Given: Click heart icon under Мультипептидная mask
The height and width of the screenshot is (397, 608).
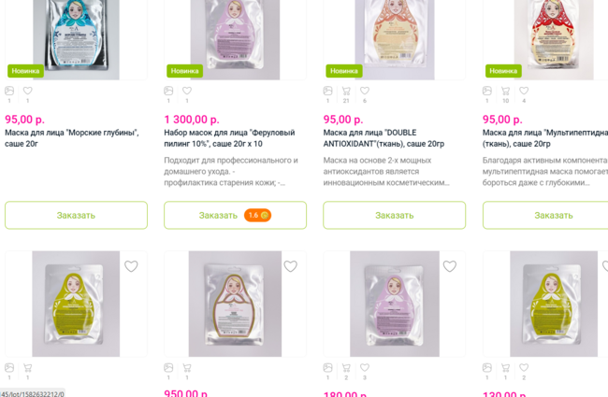Looking at the screenshot, I should coord(524,91).
